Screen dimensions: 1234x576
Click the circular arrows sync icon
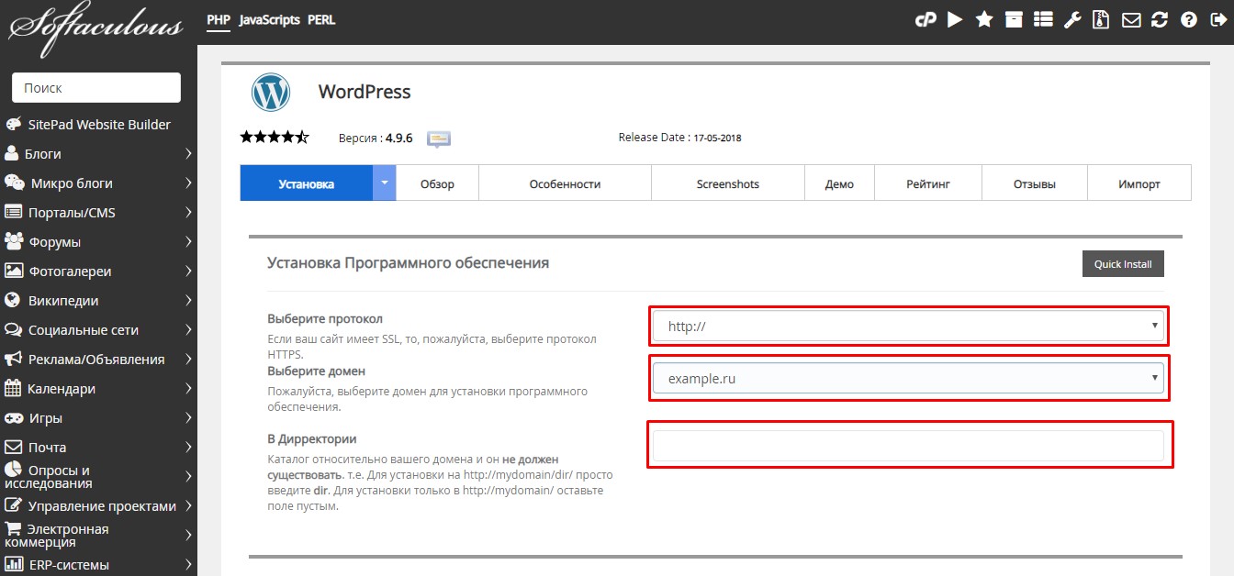pos(1160,19)
